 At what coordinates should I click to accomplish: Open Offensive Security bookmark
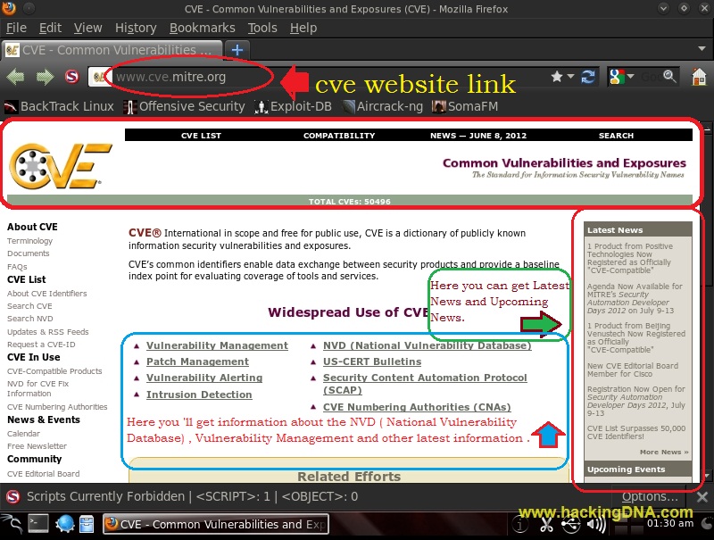(x=185, y=106)
